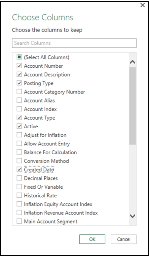Image resolution: width=149 pixels, height=256 pixels.
Task: Uncheck the Account Description checkbox
Action: pyautogui.click(x=19, y=75)
